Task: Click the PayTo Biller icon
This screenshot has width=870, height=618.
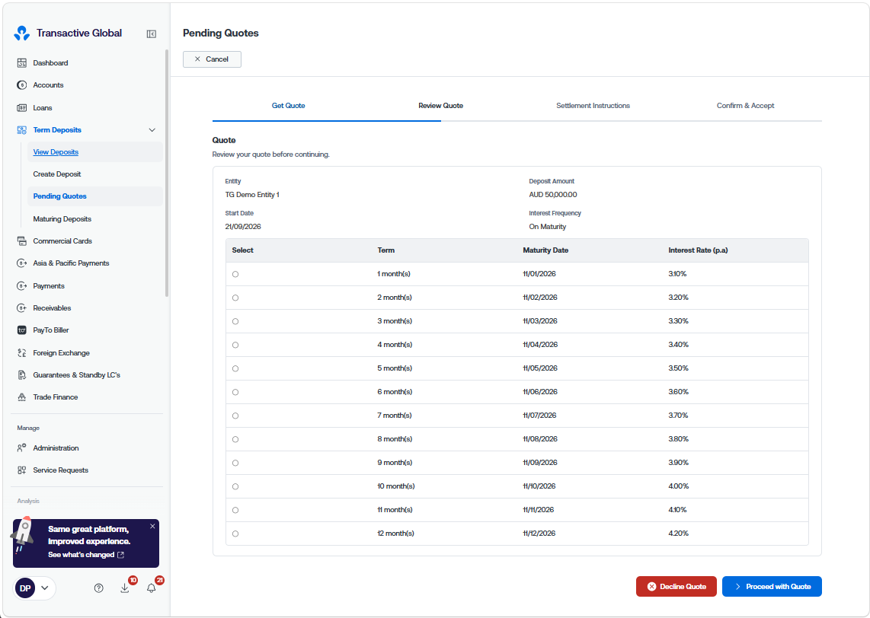Action: [21, 330]
